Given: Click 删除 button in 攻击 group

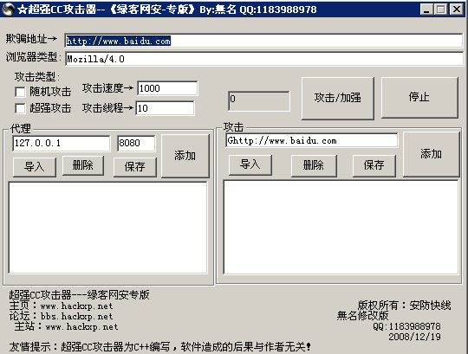Looking at the screenshot, I should (314, 165).
